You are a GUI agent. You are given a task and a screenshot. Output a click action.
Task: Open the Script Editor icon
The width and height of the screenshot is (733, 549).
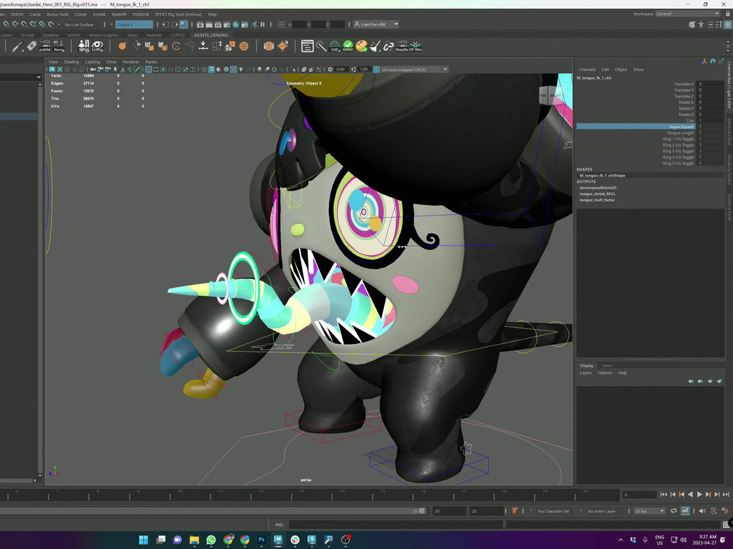point(728,524)
